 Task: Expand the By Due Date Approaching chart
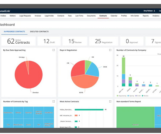[x=53, y=50]
